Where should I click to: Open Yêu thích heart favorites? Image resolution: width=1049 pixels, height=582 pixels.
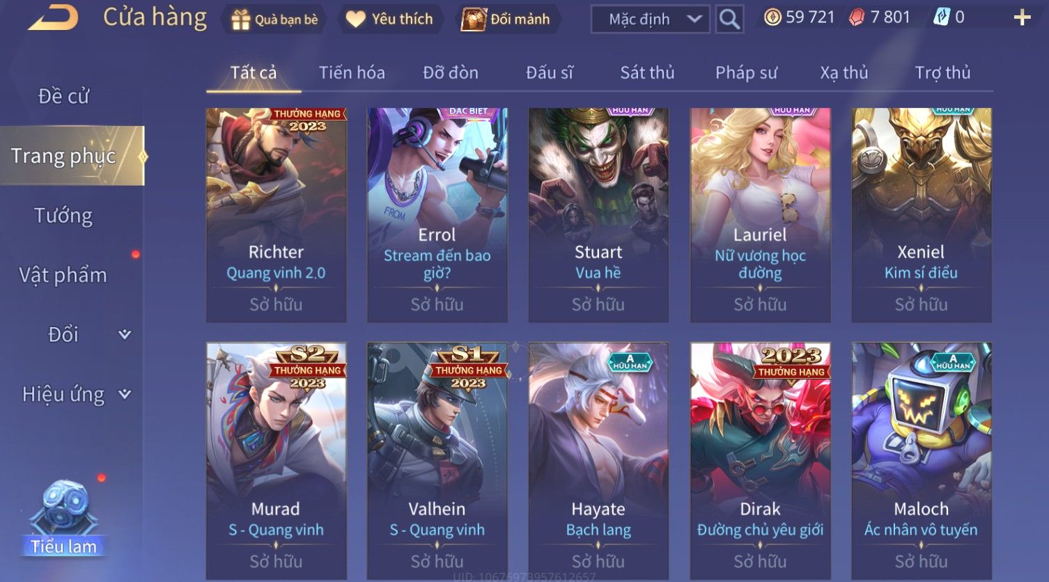[355, 19]
